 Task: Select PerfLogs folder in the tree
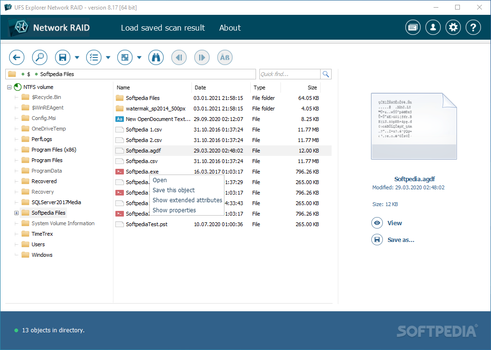(x=42, y=139)
